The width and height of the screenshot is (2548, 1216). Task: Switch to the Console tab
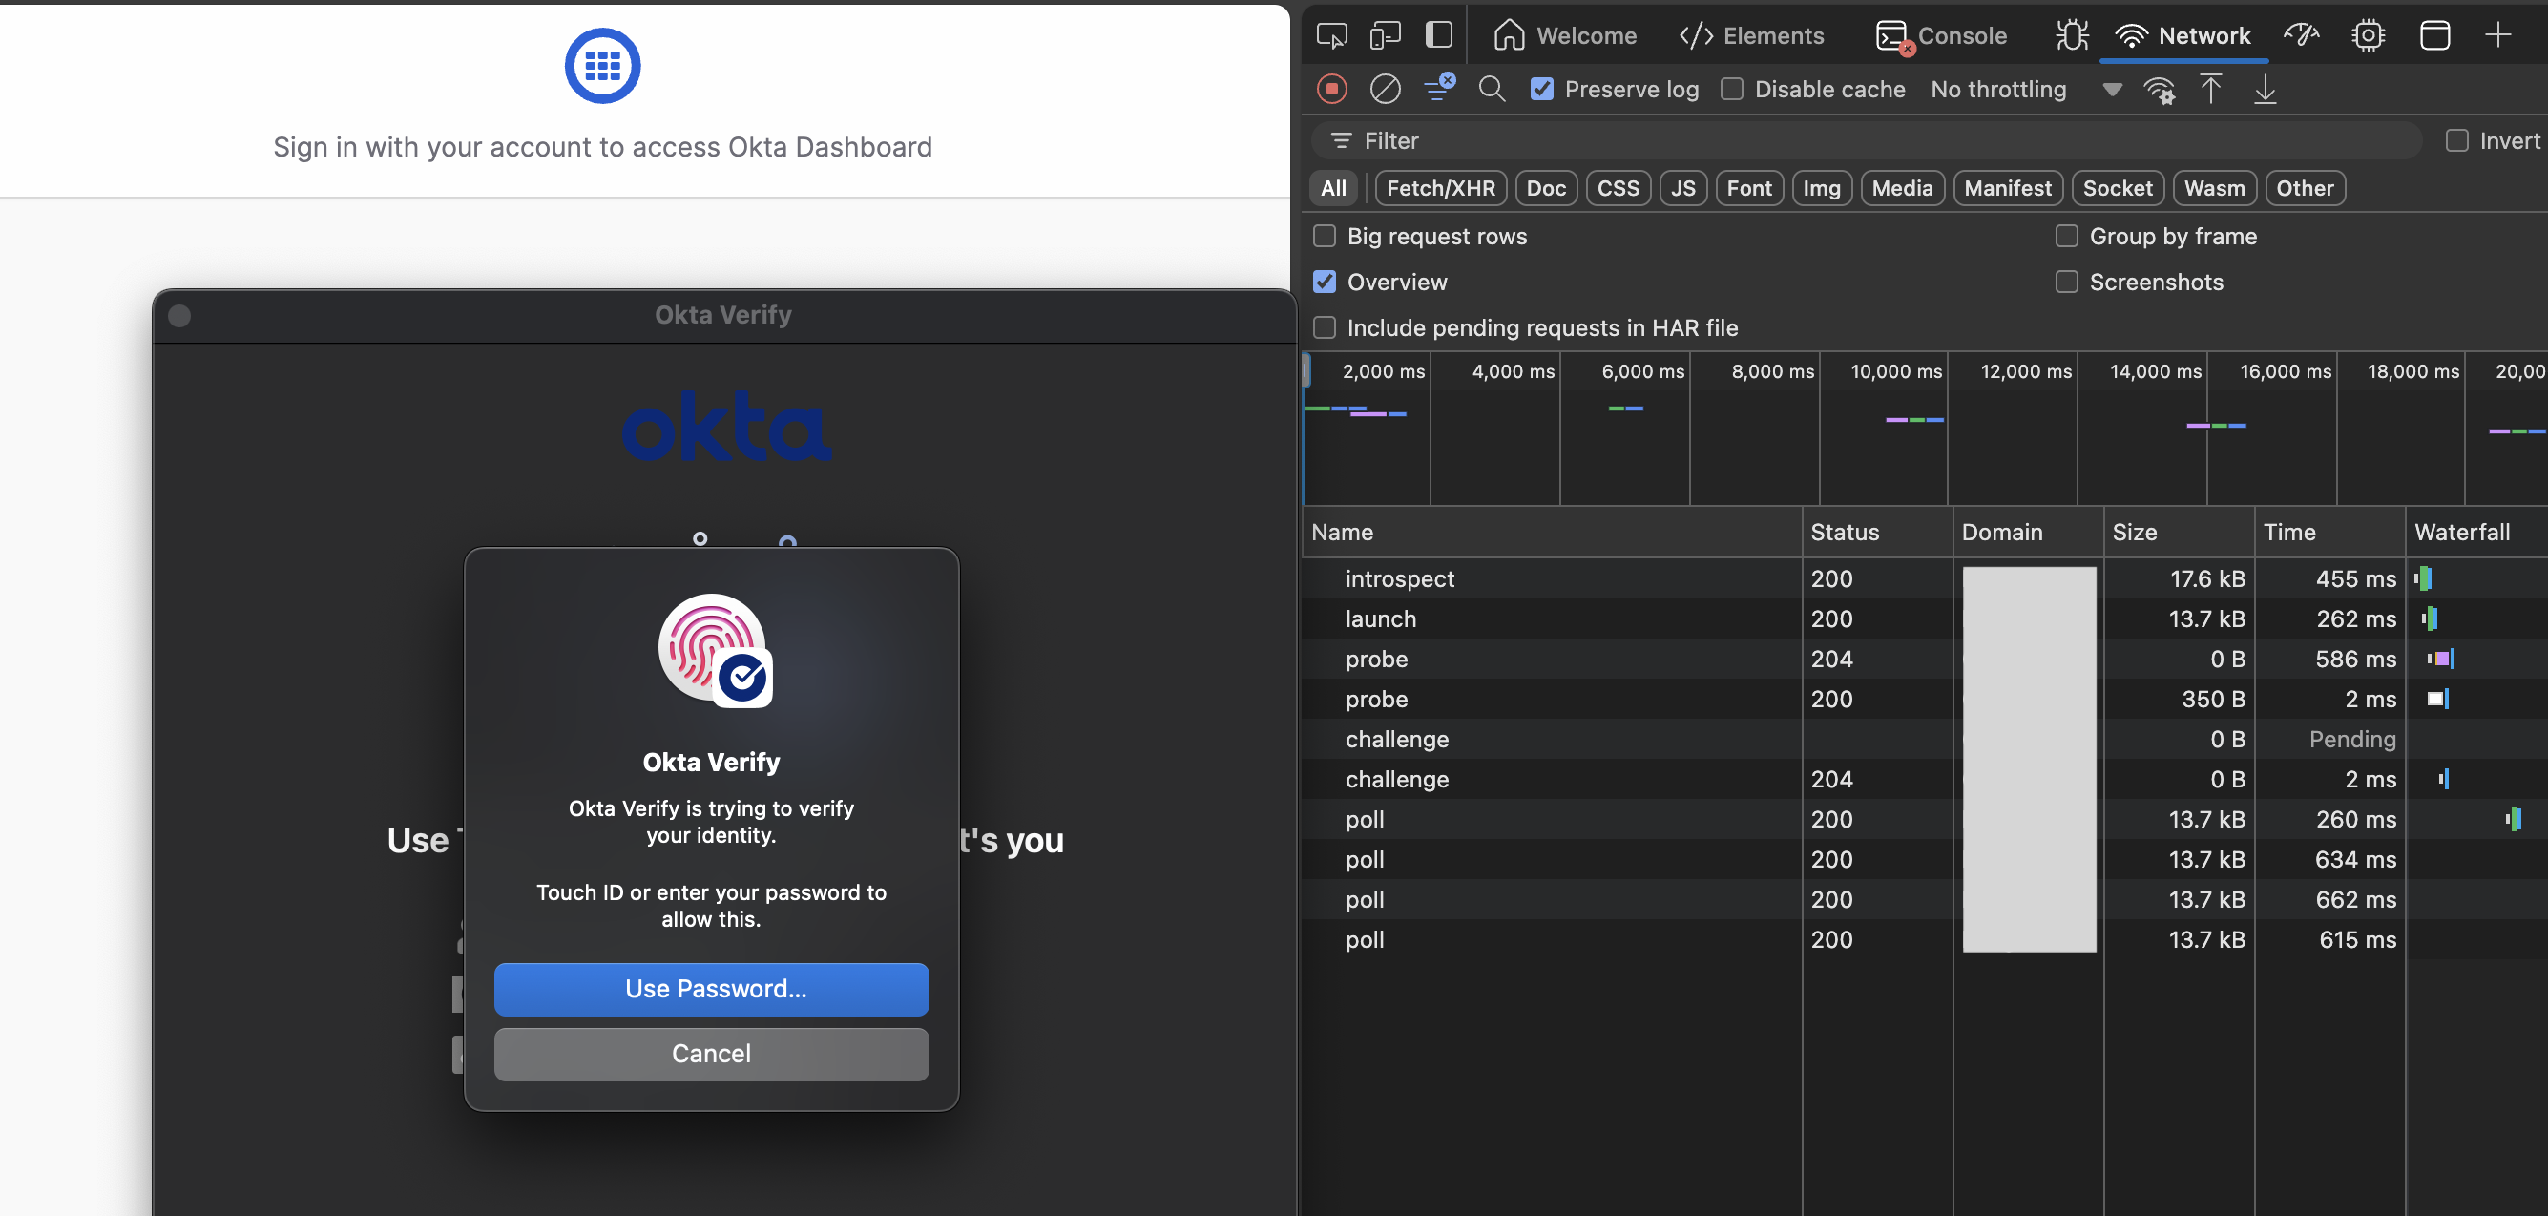coord(1942,35)
